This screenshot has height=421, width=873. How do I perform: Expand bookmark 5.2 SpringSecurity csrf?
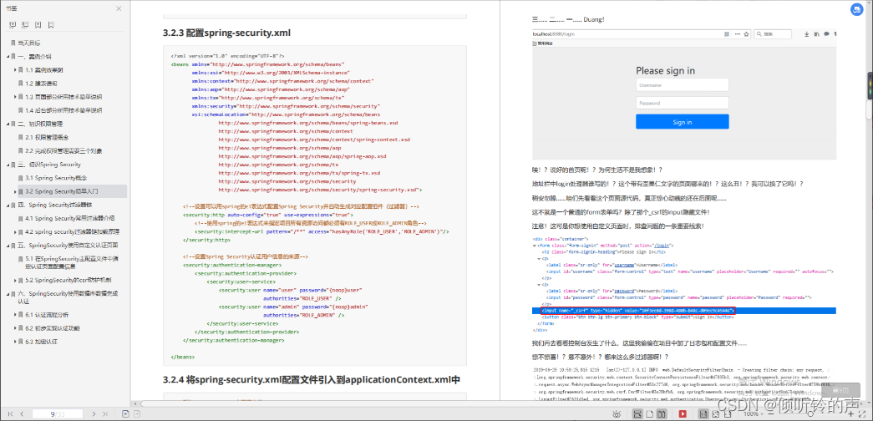(15, 280)
